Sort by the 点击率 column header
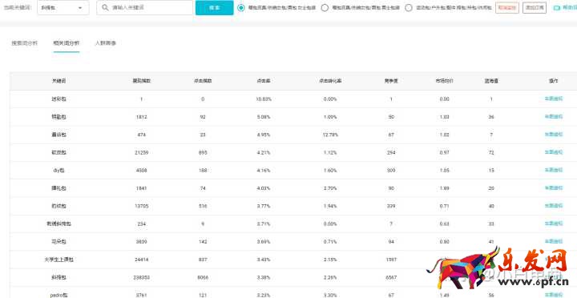 (264, 81)
